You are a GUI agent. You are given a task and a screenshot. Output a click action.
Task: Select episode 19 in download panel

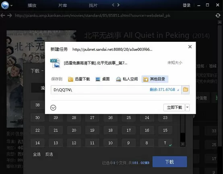[x=92, y=130]
